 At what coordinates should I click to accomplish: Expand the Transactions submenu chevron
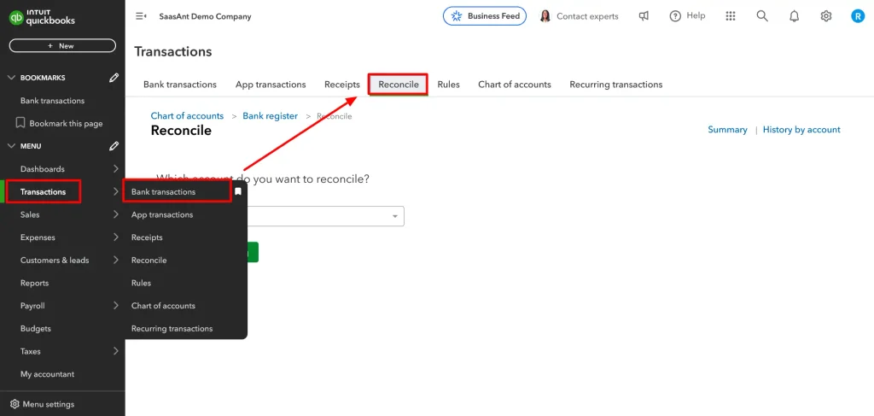click(115, 191)
